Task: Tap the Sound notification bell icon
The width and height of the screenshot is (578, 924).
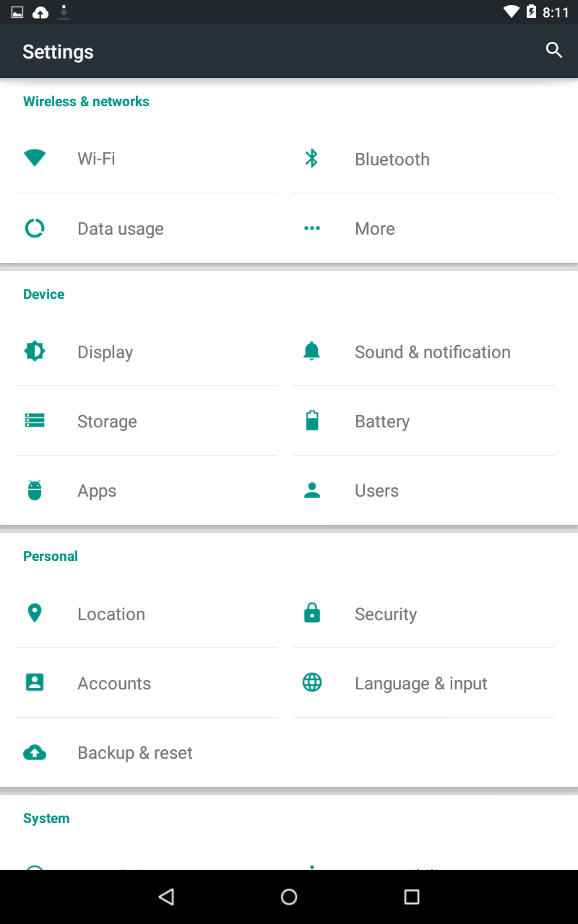Action: click(x=311, y=352)
